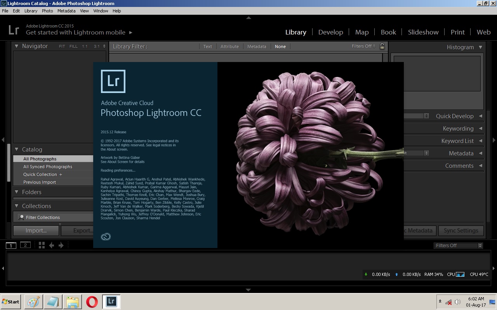Switch to the Map module
This screenshot has width=497, height=310.
[x=362, y=32]
